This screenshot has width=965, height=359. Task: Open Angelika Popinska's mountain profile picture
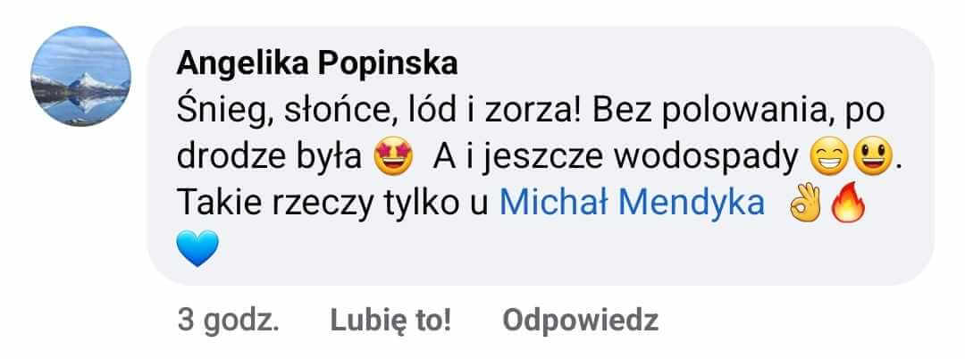coord(80,76)
